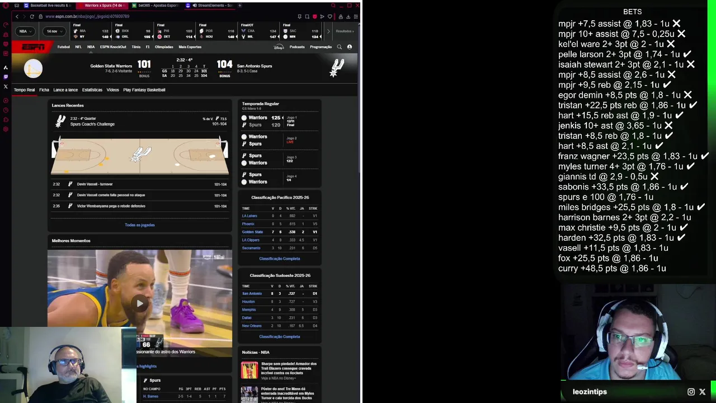Open the Resultados link in scores ticker

coord(345,31)
